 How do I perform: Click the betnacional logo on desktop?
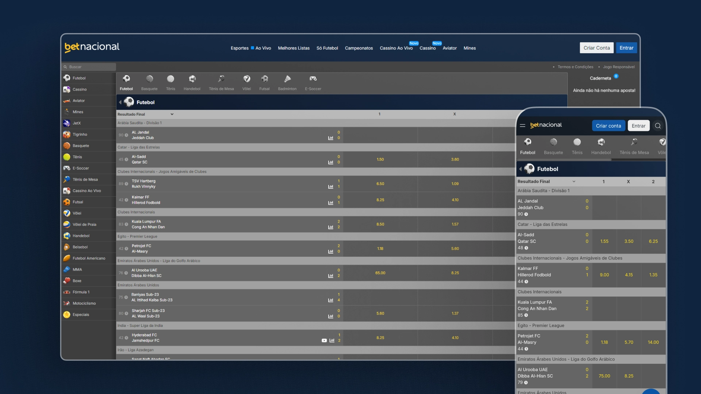(x=92, y=47)
